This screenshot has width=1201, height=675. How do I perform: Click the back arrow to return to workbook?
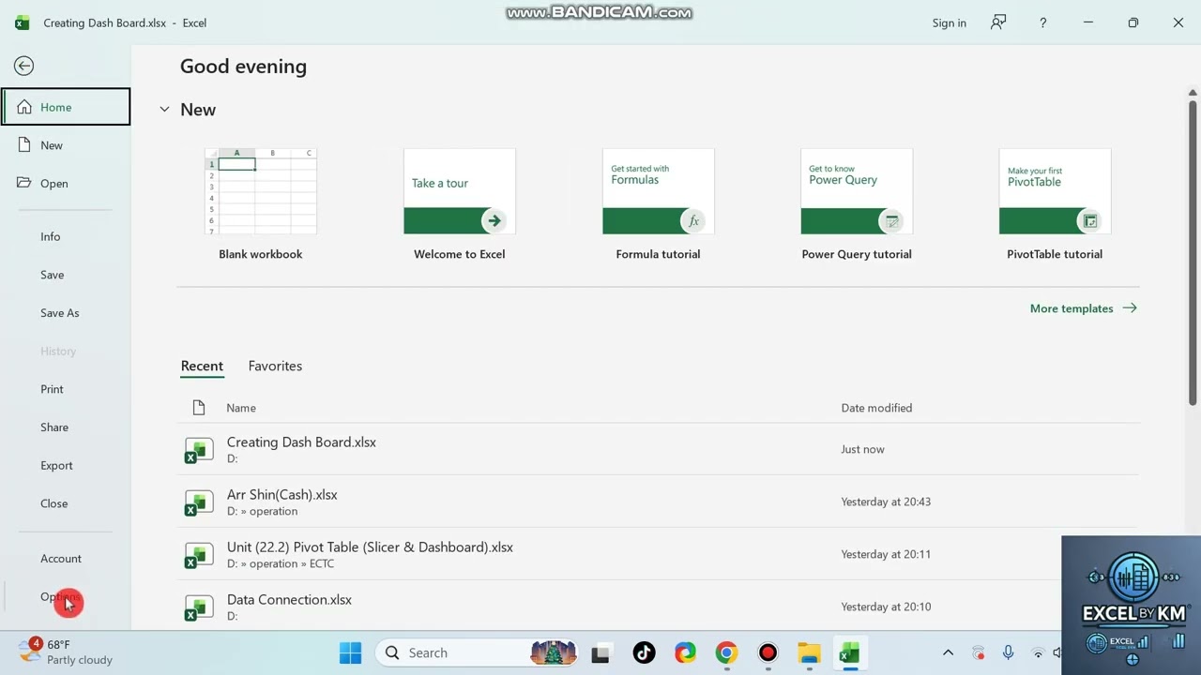(24, 66)
